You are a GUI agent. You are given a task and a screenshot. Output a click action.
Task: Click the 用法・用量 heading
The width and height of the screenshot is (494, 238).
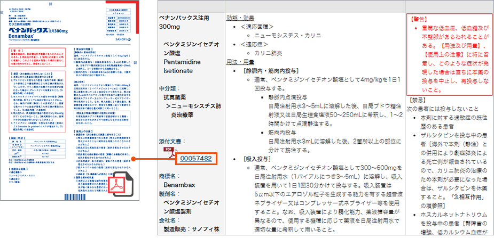click(x=240, y=62)
